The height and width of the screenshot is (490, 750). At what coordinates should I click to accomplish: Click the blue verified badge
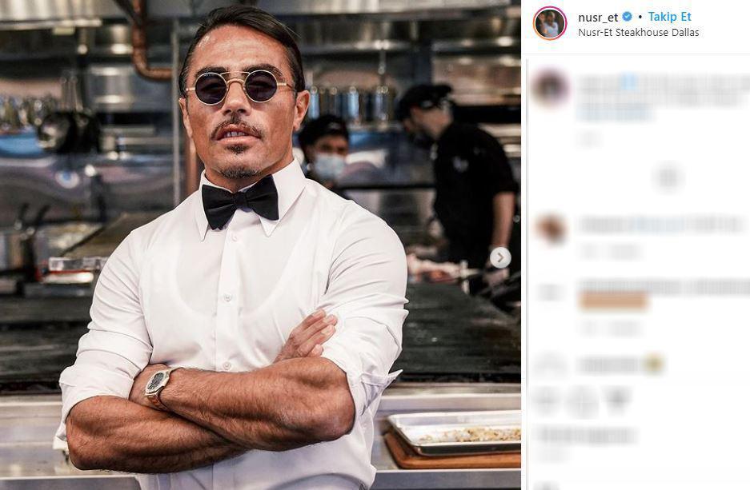[x=628, y=17]
